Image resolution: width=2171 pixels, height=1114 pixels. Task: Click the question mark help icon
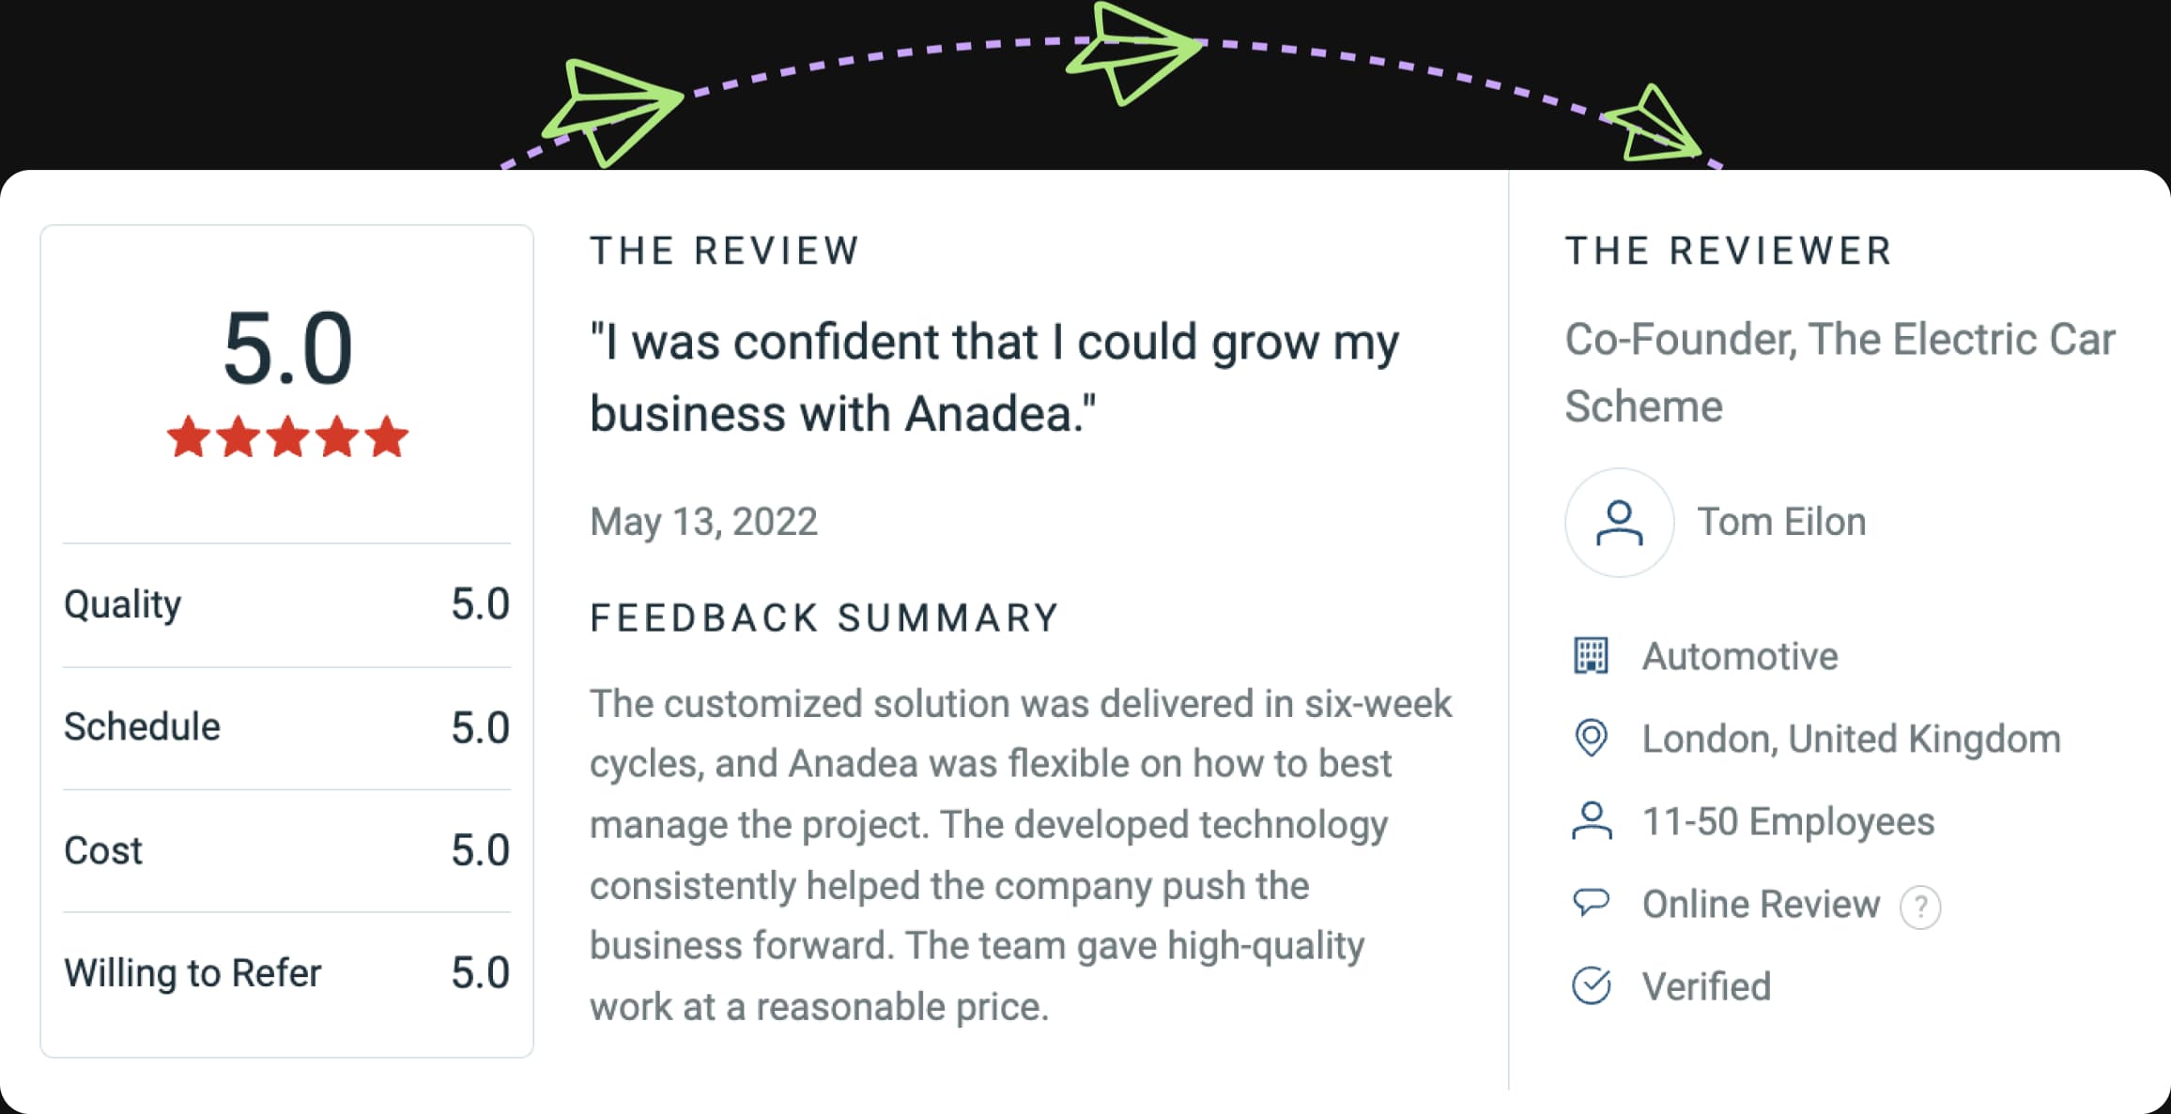click(1920, 907)
